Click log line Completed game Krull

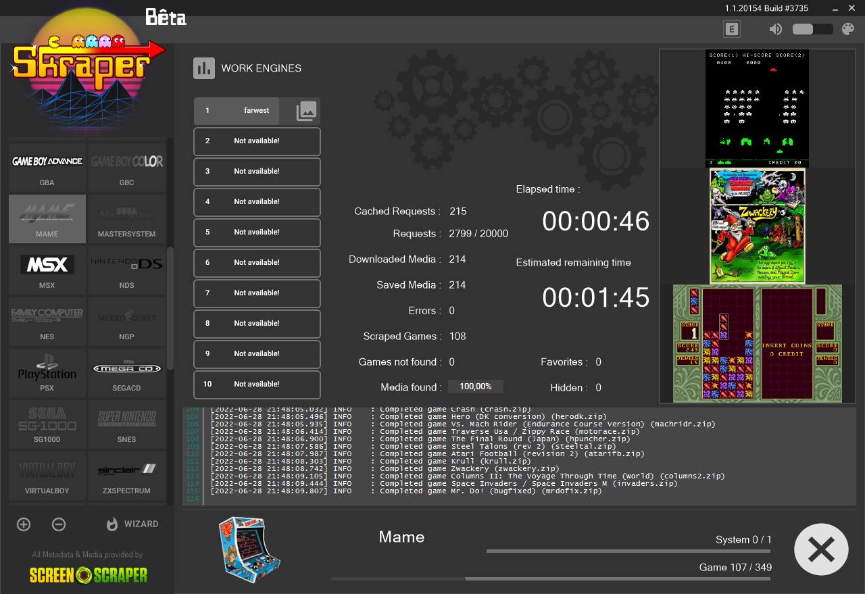[x=372, y=461]
